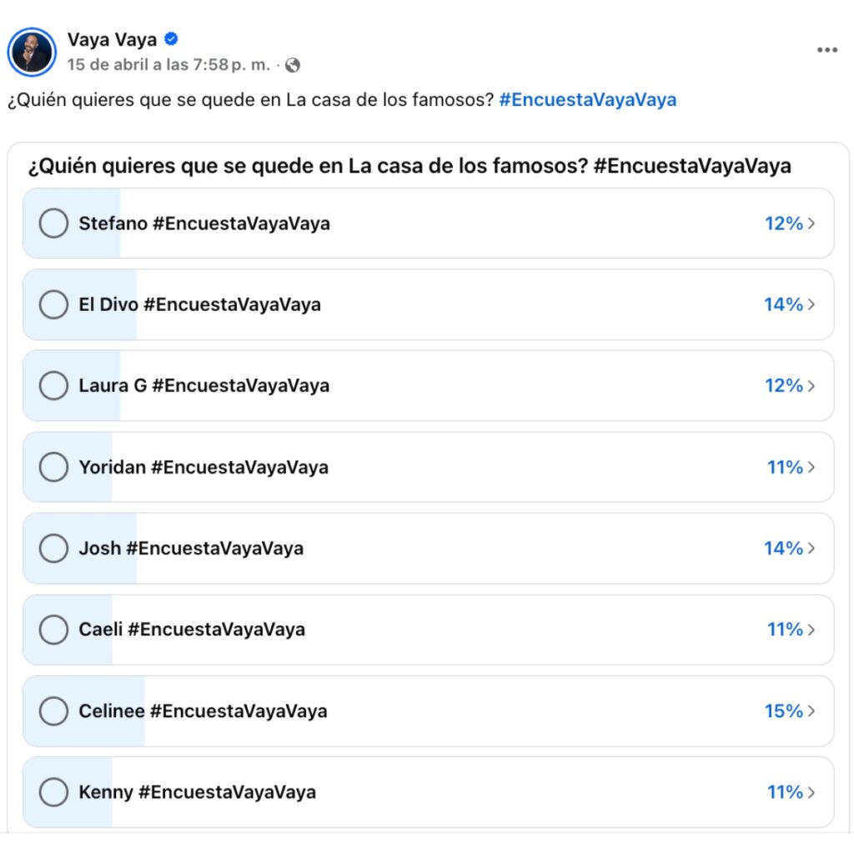Screen dimensions: 854x854
Task: Click the public globe privacy icon
Action: tap(292, 65)
